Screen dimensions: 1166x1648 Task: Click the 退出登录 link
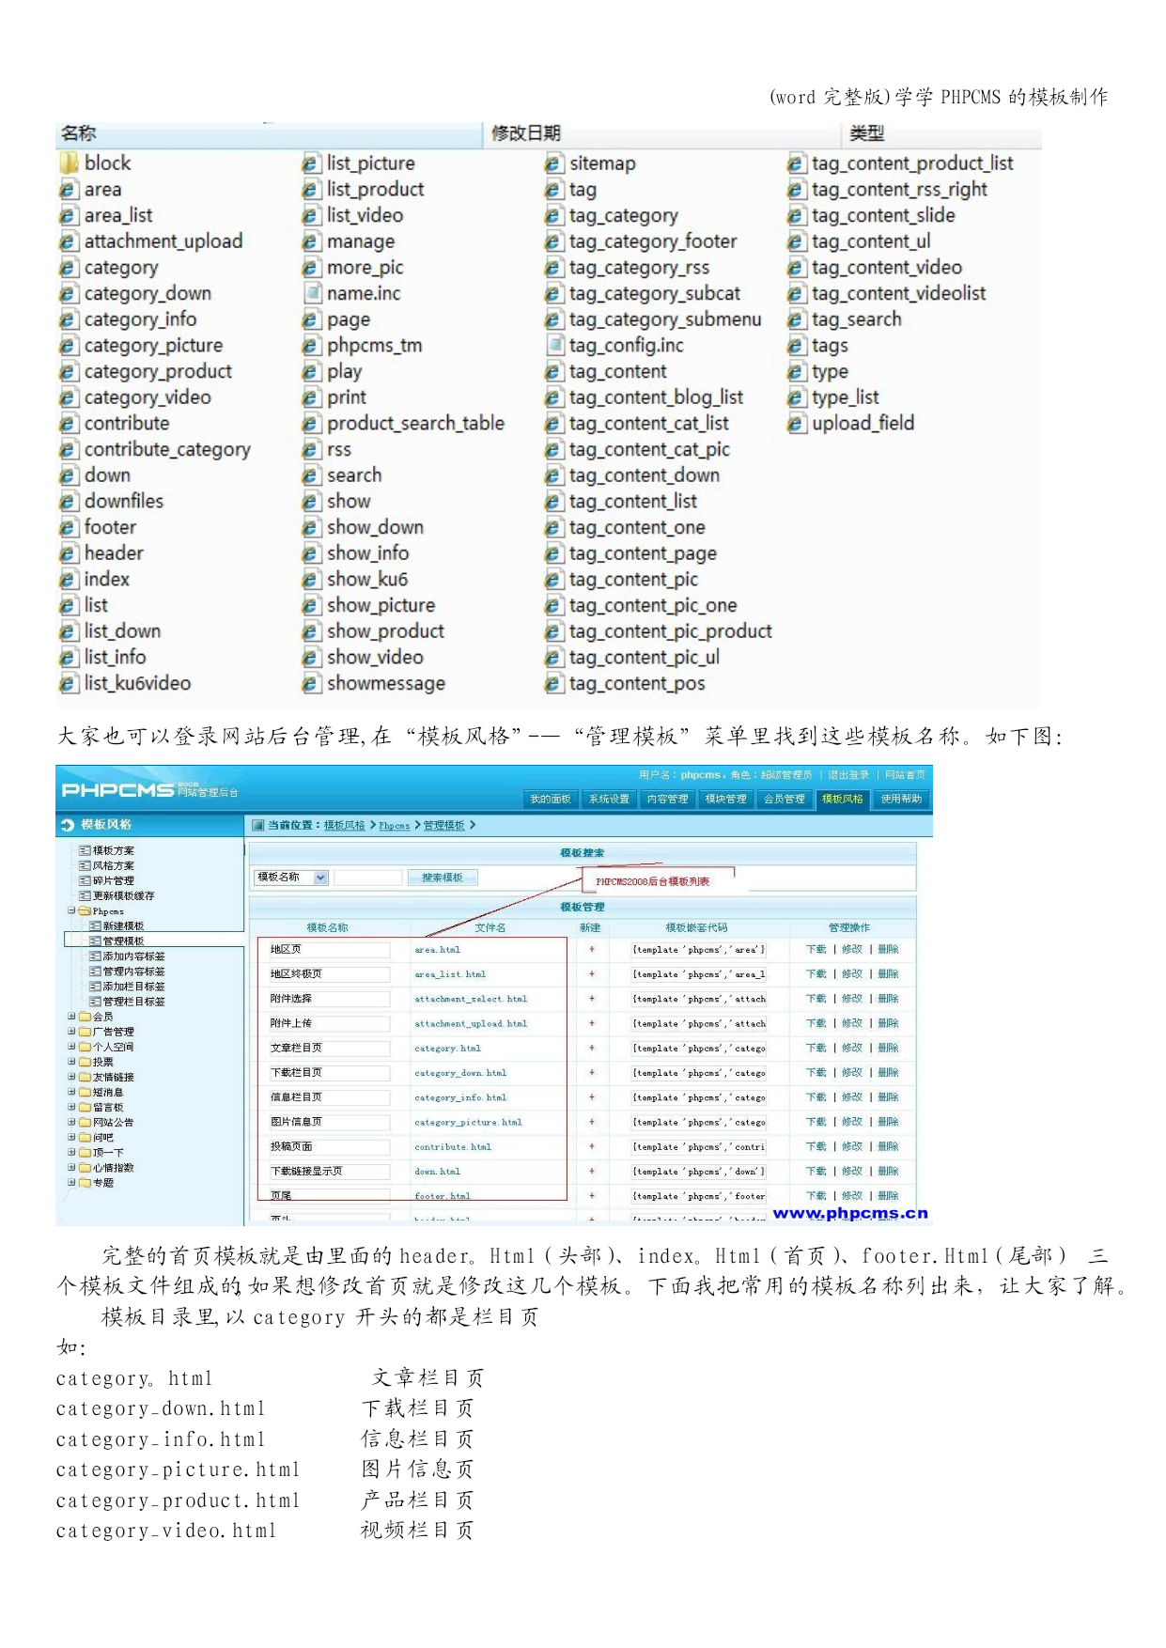[x=848, y=775]
